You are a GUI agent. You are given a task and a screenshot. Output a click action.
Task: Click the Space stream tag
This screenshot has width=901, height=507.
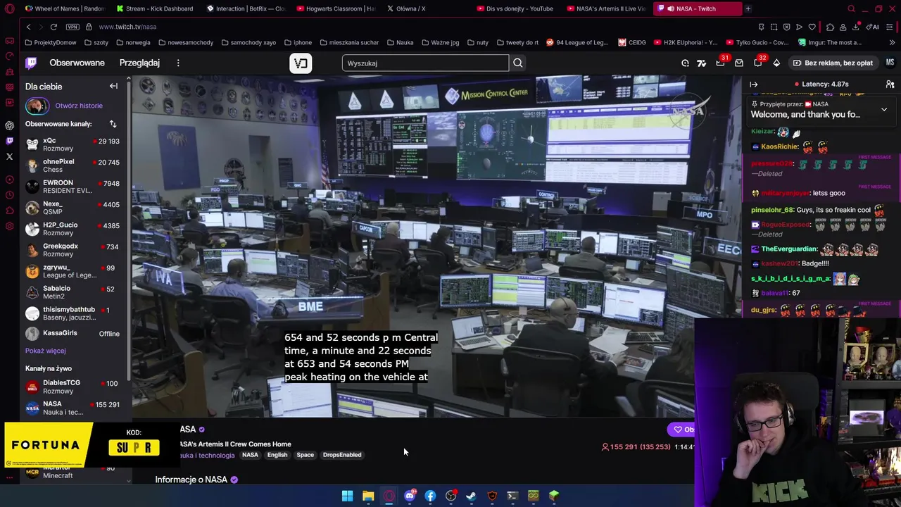click(305, 455)
